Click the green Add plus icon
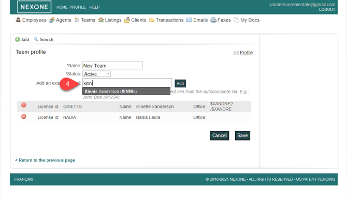Image resolution: width=347 pixels, height=201 pixels. (x=17, y=39)
